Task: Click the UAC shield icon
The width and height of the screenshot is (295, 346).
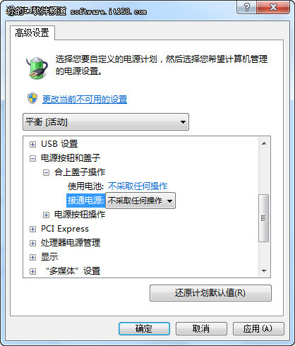Action: [x=32, y=98]
